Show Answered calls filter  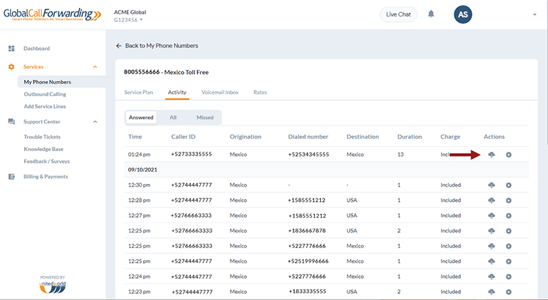141,117
